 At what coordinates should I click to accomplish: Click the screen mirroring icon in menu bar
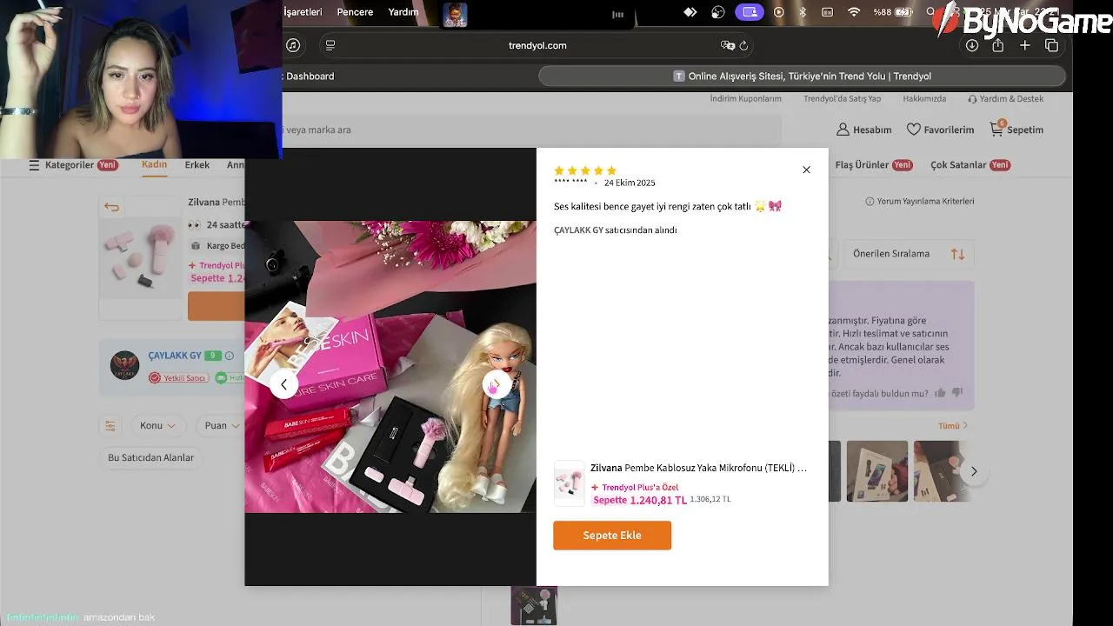coord(750,12)
